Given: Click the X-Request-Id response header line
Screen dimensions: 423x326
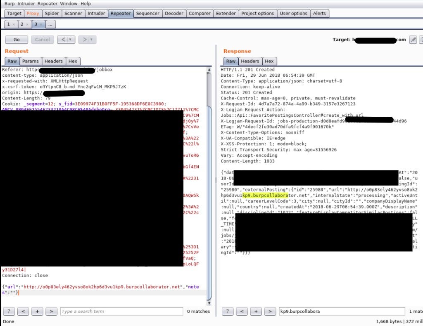Looking at the screenshot, I should pyautogui.click(x=288, y=104).
